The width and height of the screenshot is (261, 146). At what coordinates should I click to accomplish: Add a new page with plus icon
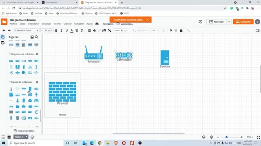(32, 137)
